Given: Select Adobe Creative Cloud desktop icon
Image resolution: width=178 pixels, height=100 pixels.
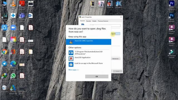Looking at the screenshot, I should [x=13, y=41].
